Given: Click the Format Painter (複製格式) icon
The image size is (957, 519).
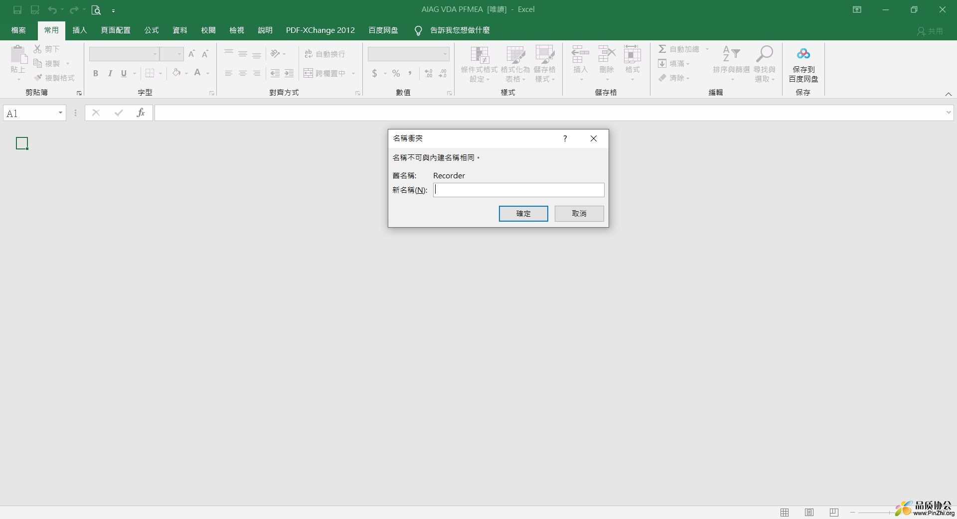Looking at the screenshot, I should [x=38, y=78].
